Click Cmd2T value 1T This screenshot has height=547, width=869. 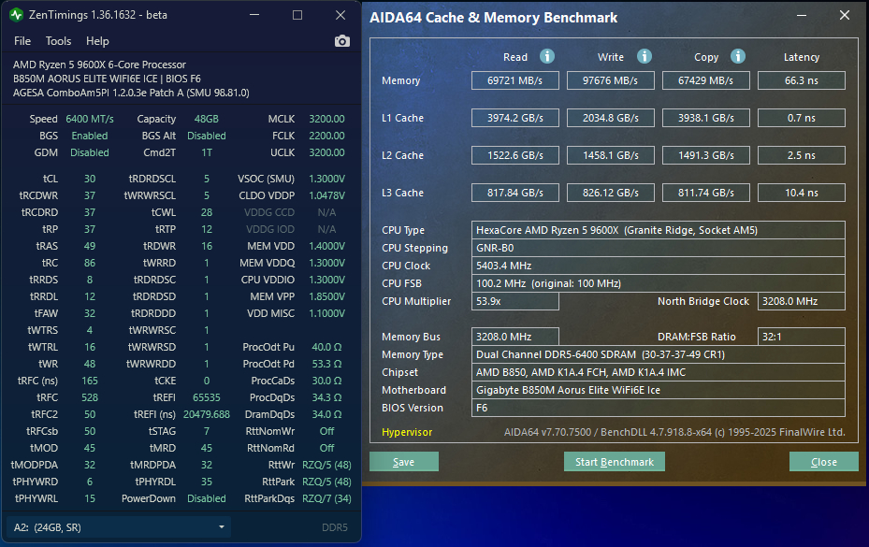206,152
